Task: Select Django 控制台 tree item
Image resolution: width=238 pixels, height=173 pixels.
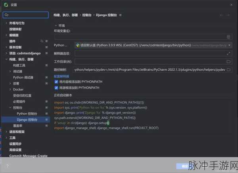Action: pyautogui.click(x=27, y=120)
